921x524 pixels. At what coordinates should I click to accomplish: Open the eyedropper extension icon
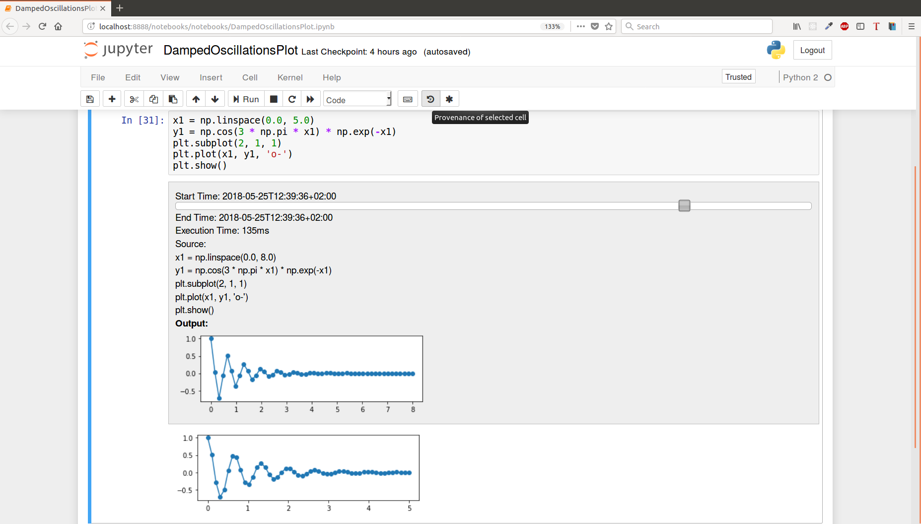pos(829,26)
